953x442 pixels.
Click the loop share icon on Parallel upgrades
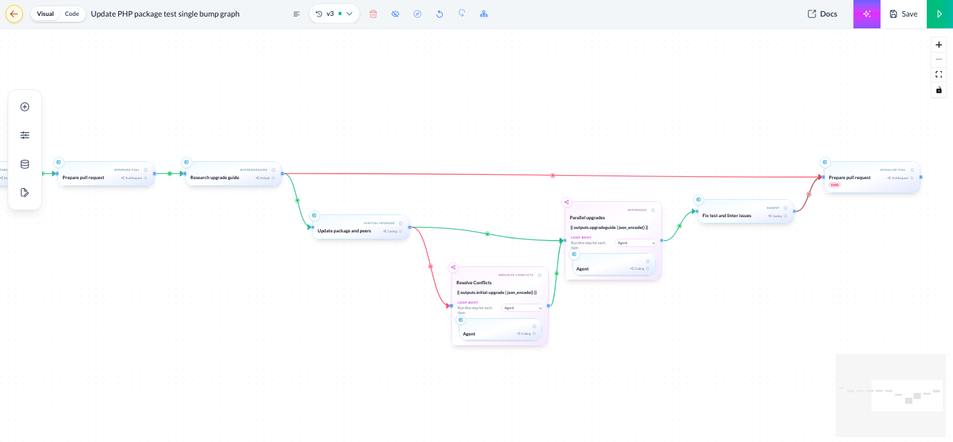[x=567, y=203]
